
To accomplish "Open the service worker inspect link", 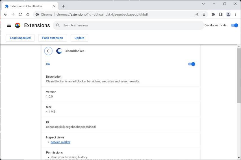I will 60,142.
